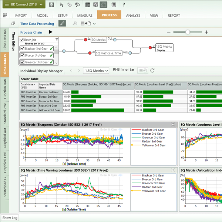Click the grid apps icon left of IMPORT
Viewport: 222px width, 222px height.
pyautogui.click(x=5, y=16)
